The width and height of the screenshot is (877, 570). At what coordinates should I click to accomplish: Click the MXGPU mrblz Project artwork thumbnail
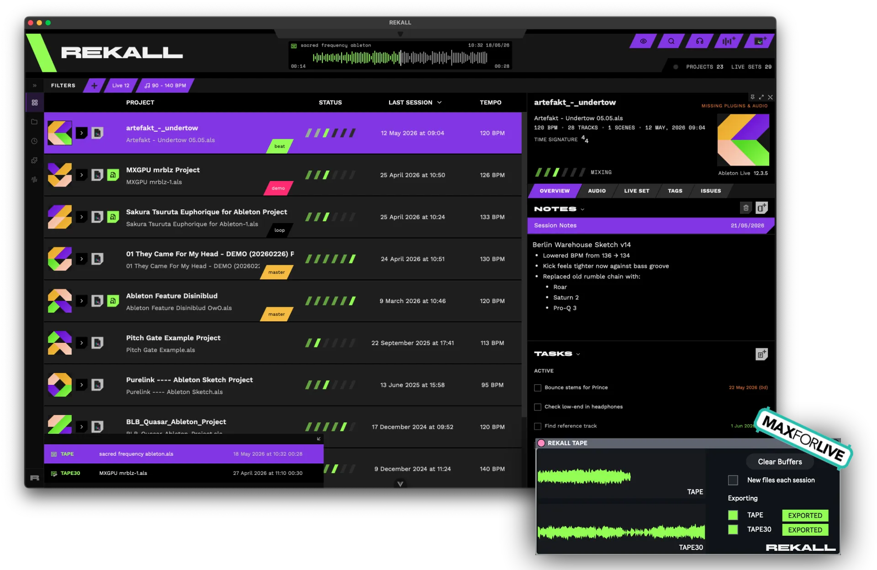click(60, 175)
